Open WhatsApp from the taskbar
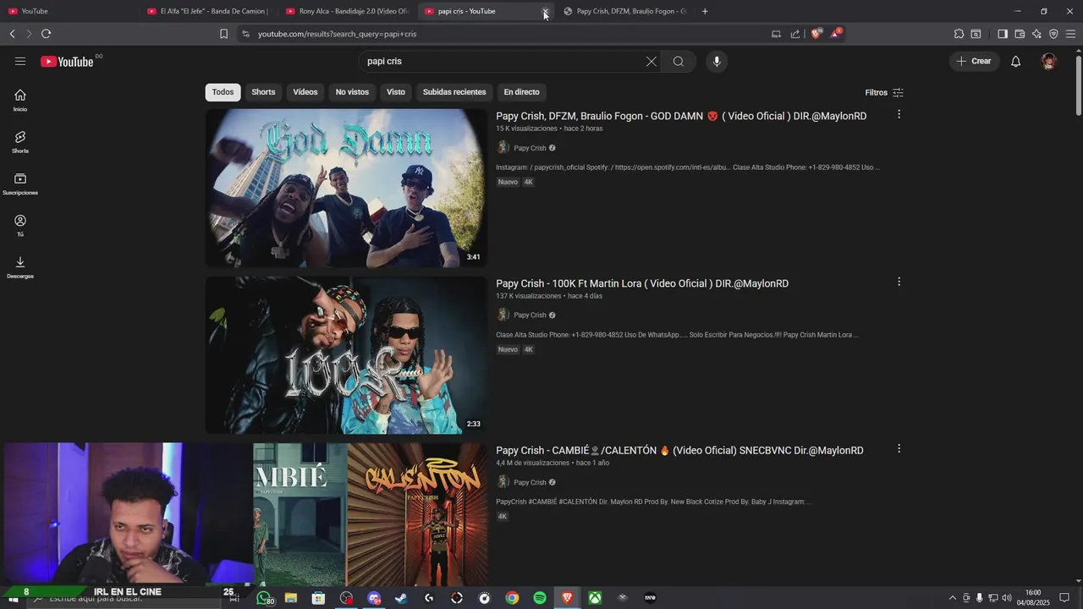The width and height of the screenshot is (1083, 609). click(x=264, y=598)
